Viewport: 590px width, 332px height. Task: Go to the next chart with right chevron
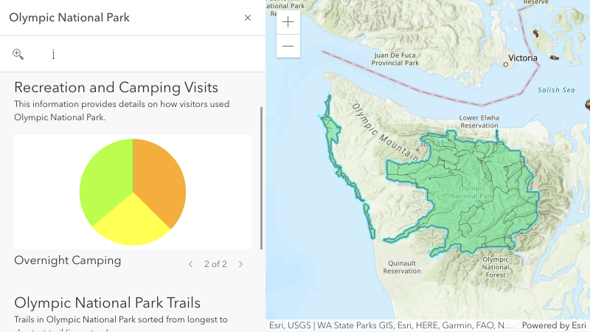coord(240,264)
